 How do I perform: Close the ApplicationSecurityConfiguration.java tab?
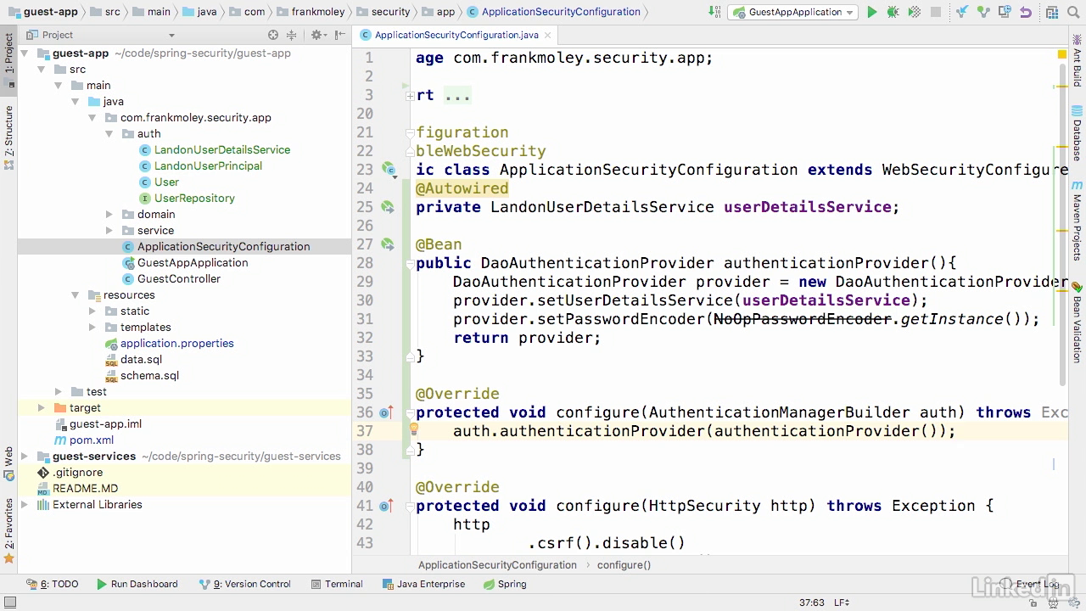click(547, 35)
